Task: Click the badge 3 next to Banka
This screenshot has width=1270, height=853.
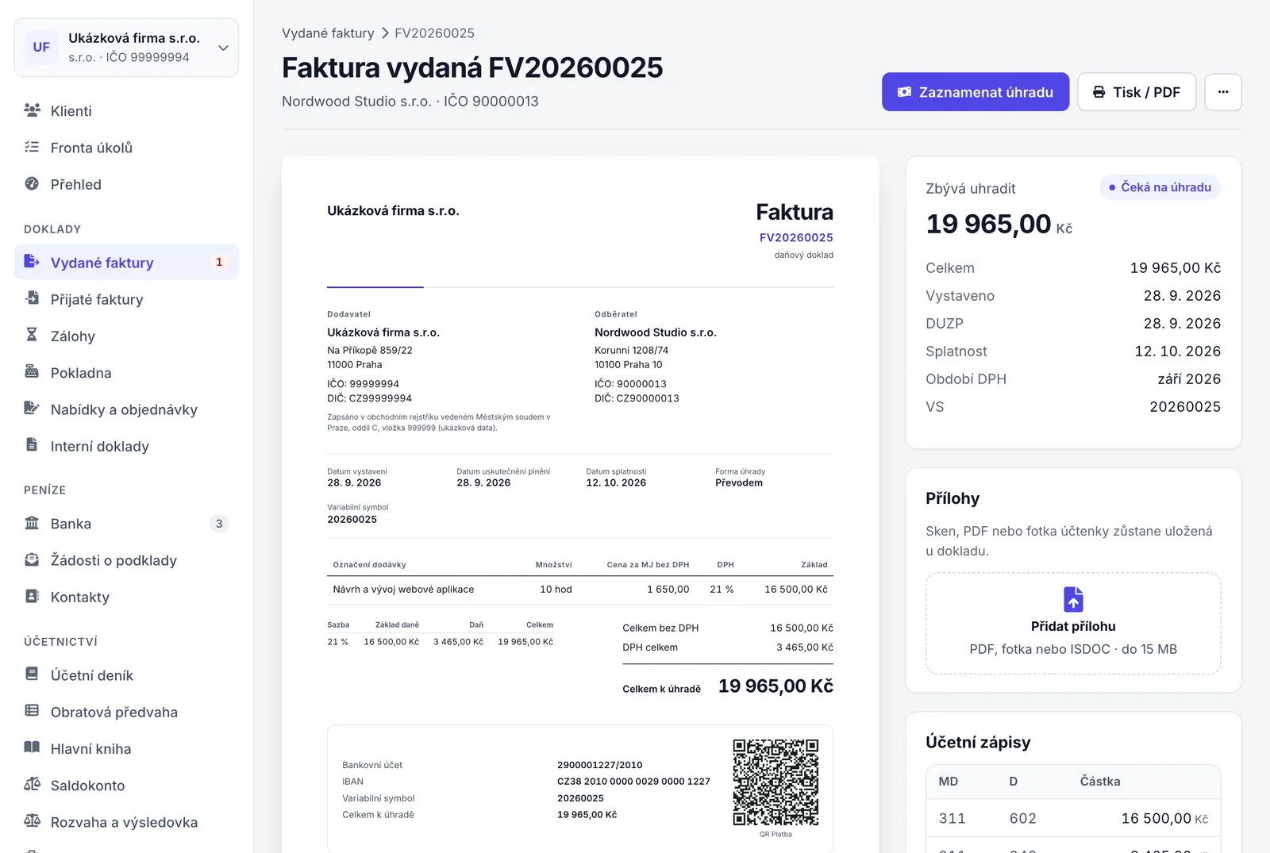Action: 219,524
